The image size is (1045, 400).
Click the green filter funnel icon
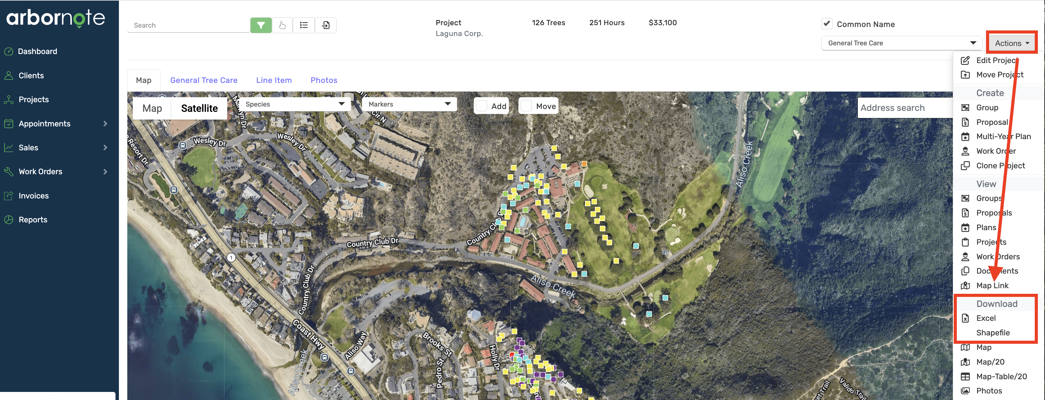point(261,25)
